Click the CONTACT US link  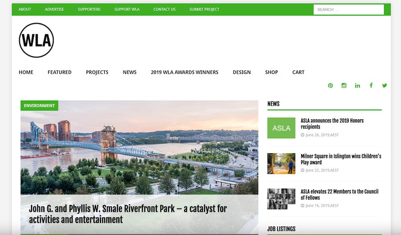click(x=164, y=9)
